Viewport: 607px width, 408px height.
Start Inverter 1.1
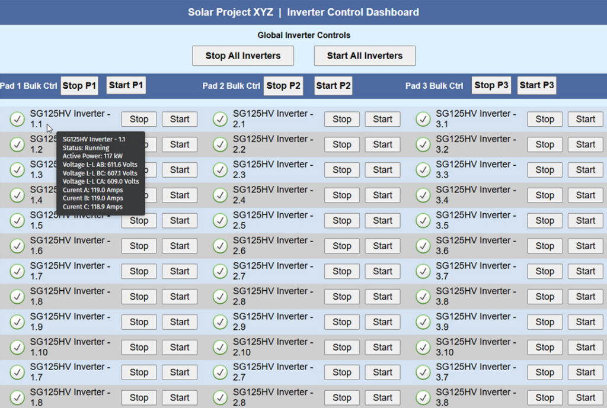click(180, 119)
